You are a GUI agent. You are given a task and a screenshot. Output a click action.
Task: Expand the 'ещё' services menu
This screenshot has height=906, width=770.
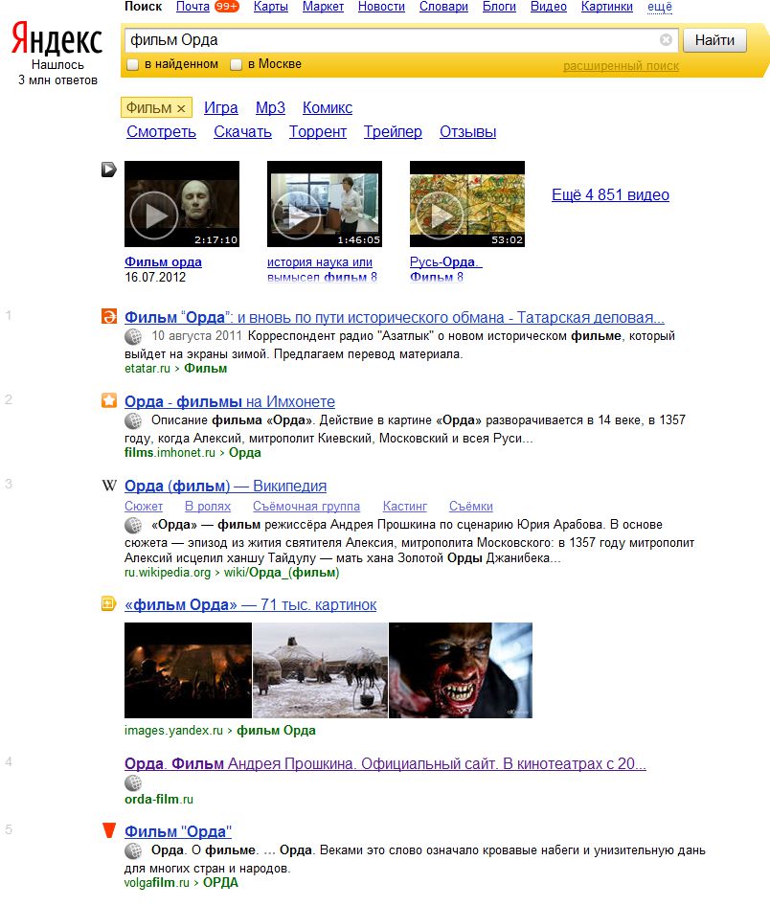(x=659, y=7)
